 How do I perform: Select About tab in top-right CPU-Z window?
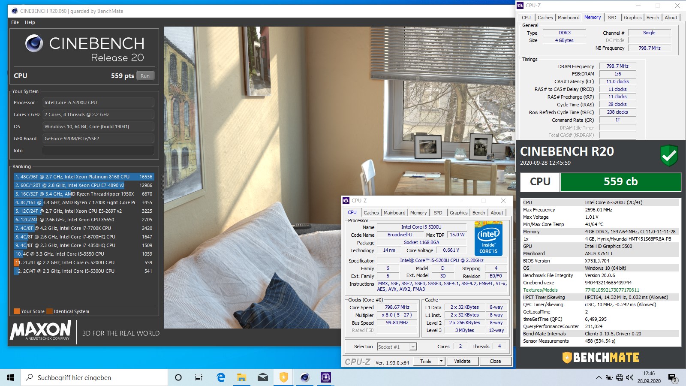671,18
